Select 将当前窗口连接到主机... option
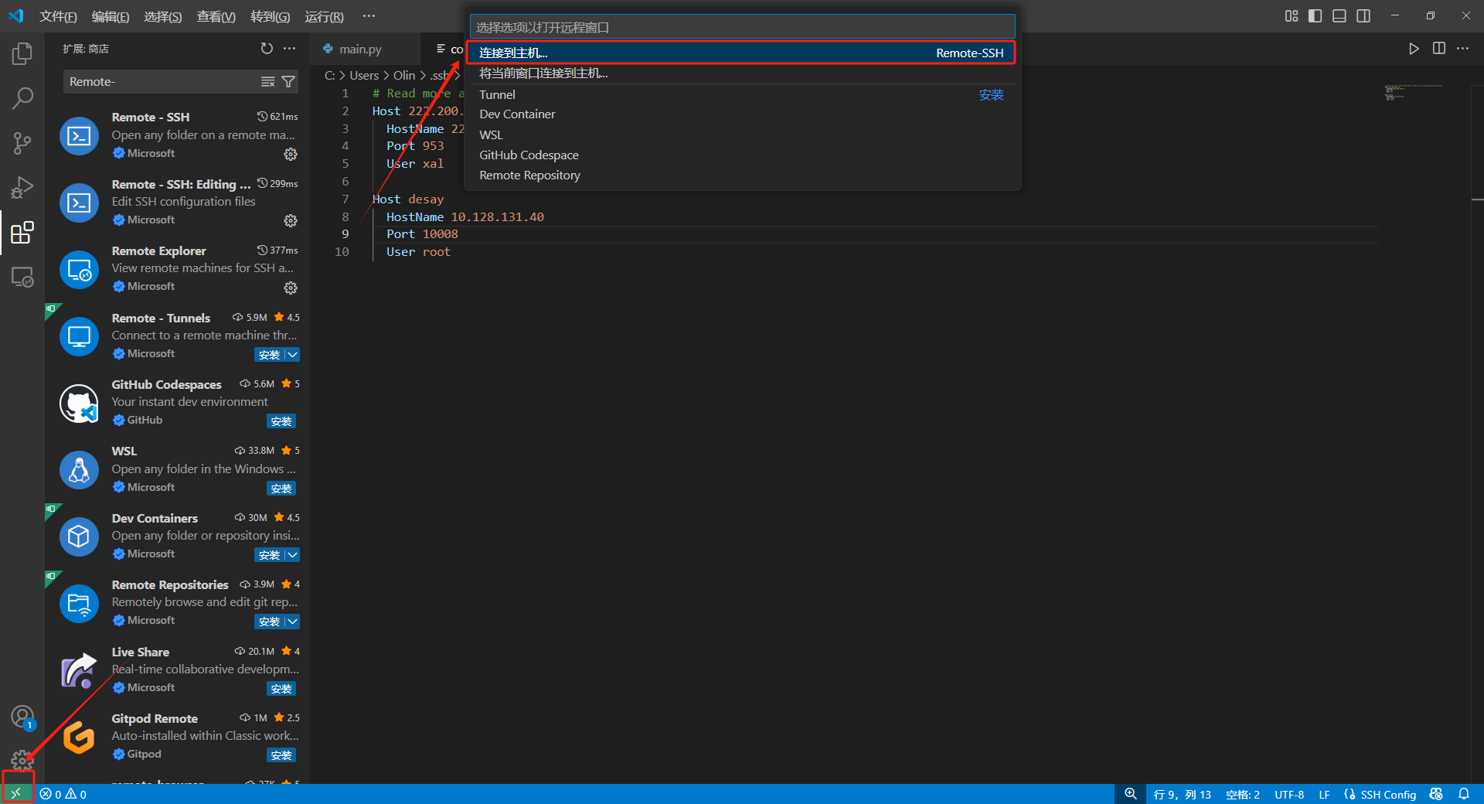 coord(741,73)
